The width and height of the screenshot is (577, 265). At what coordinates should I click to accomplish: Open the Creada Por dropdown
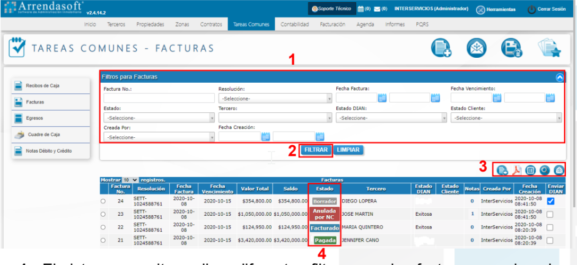tap(159, 137)
